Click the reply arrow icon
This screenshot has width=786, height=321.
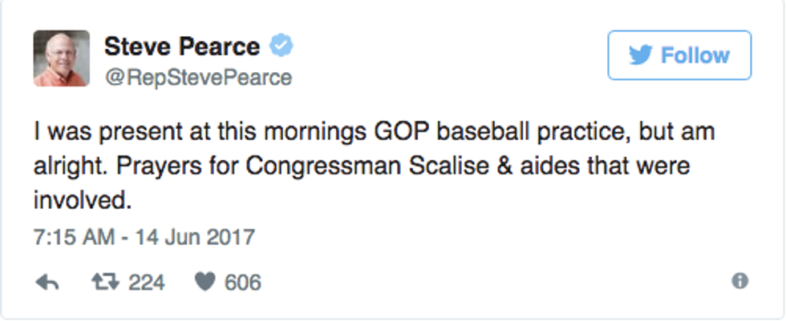point(48,282)
